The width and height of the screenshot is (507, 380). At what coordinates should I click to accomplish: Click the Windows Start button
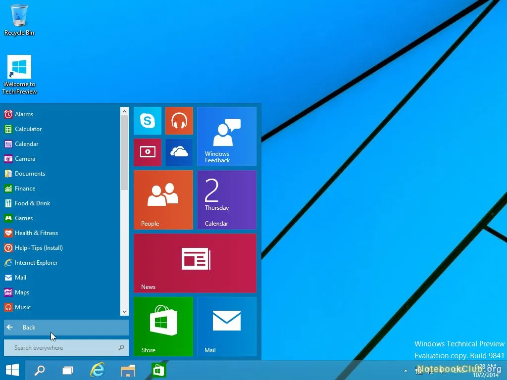[12, 370]
